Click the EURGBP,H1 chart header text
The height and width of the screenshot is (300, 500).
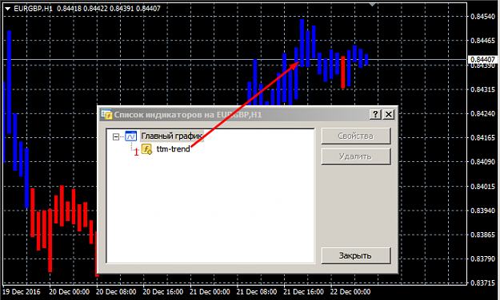point(33,9)
